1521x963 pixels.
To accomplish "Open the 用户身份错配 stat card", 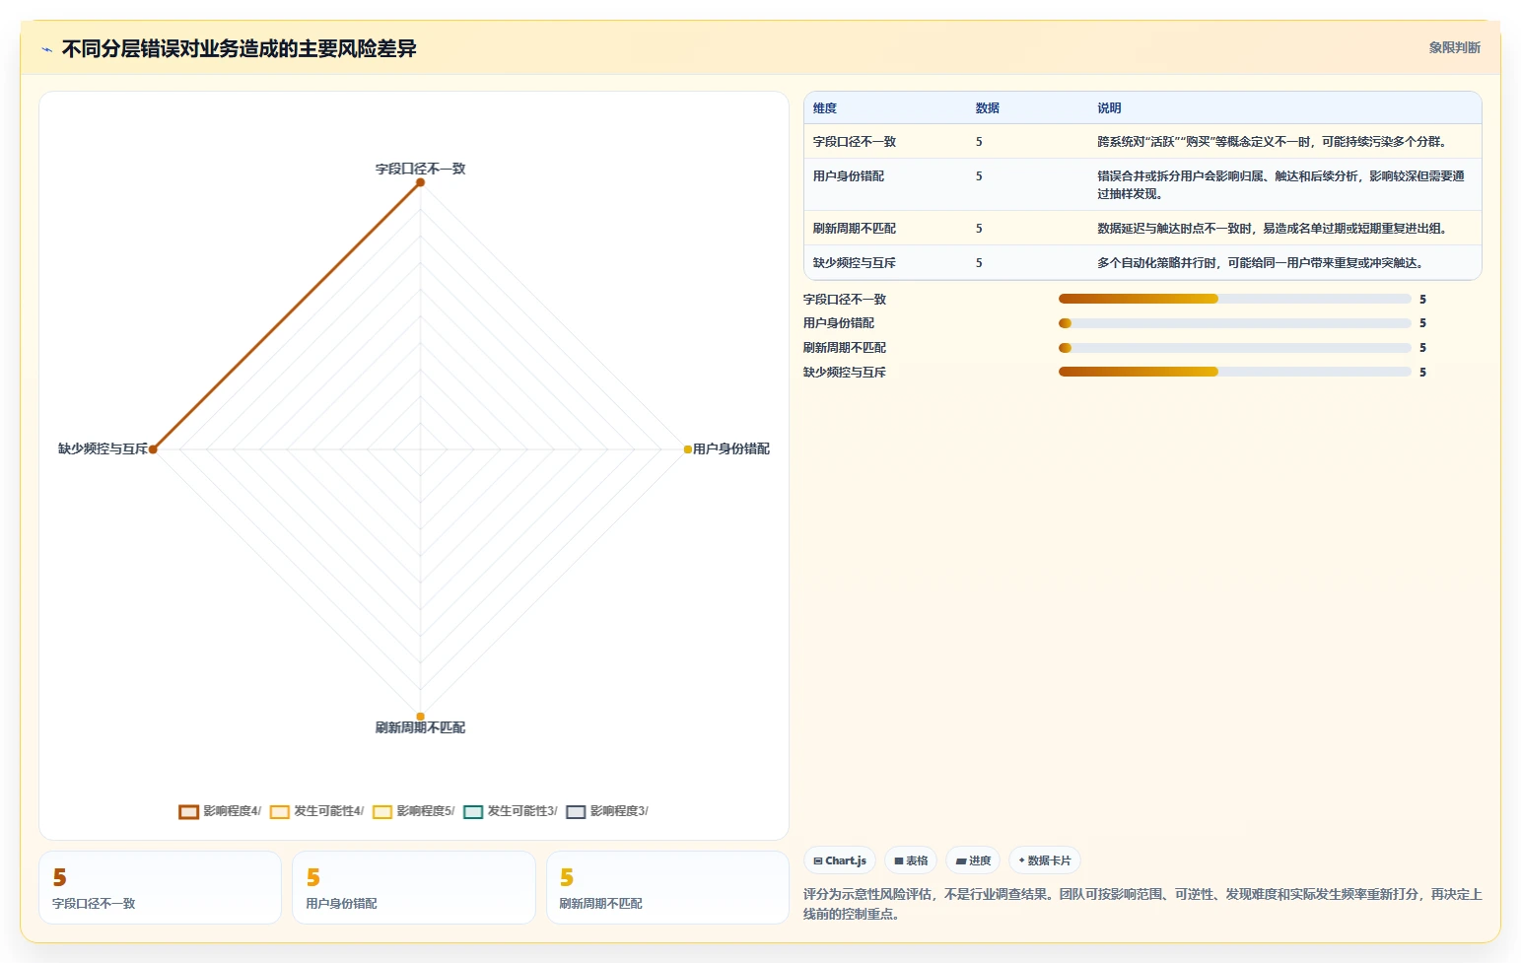I will 414,887.
